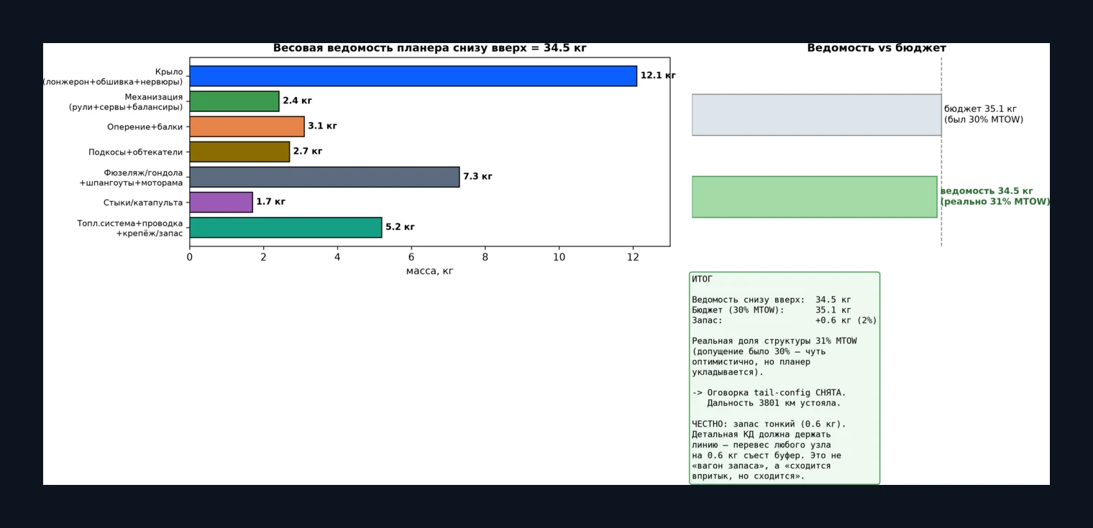Click the x-axis label масса, кг

pos(429,271)
